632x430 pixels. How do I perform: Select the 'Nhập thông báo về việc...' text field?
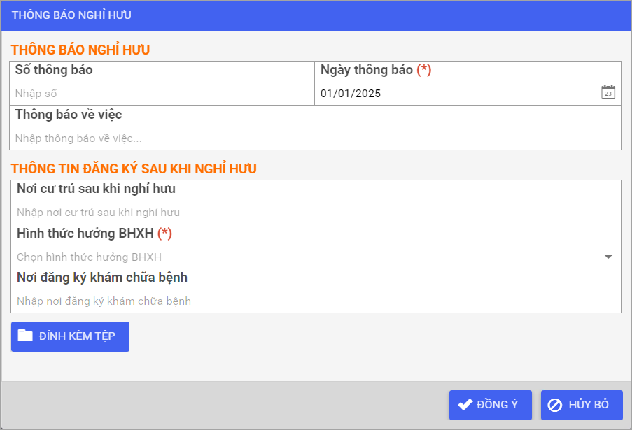click(315, 138)
